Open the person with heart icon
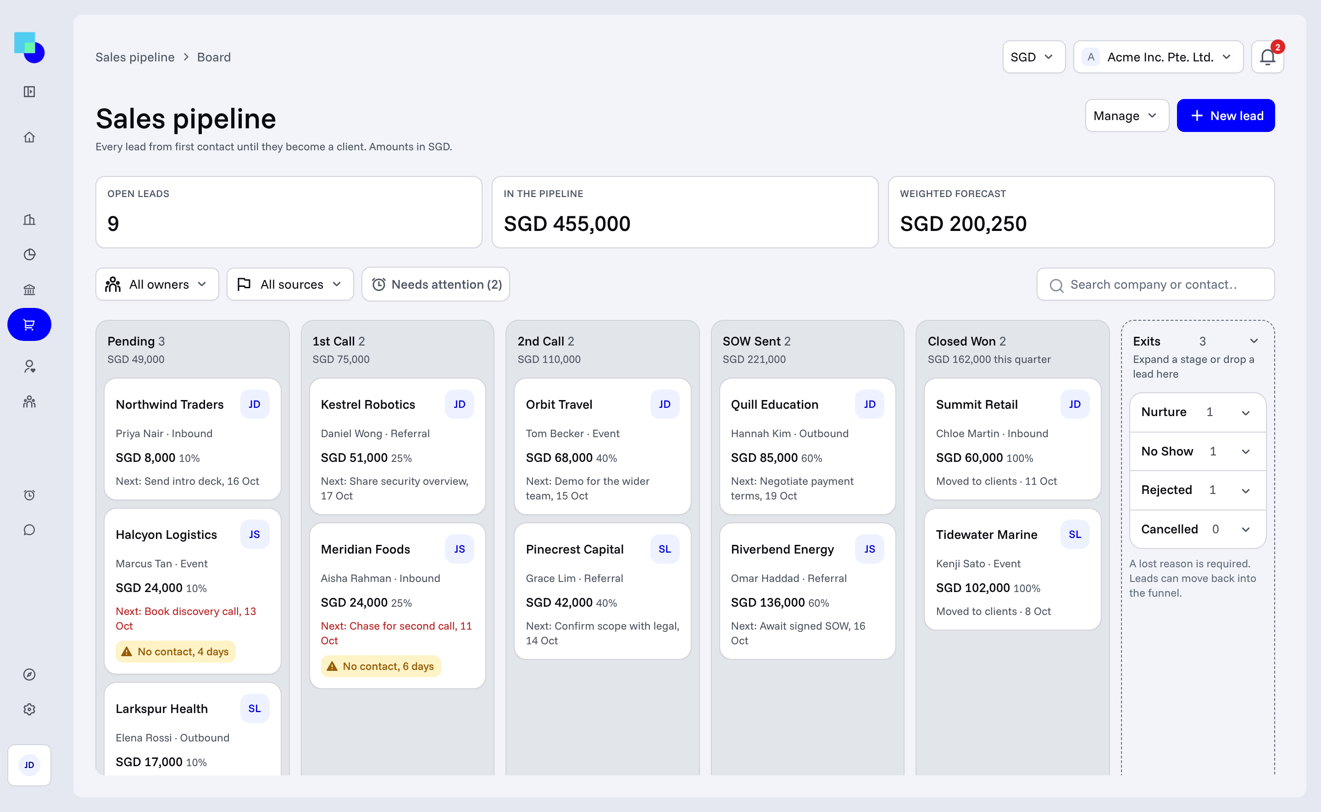Viewport: 1321px width, 812px height. pos(29,366)
